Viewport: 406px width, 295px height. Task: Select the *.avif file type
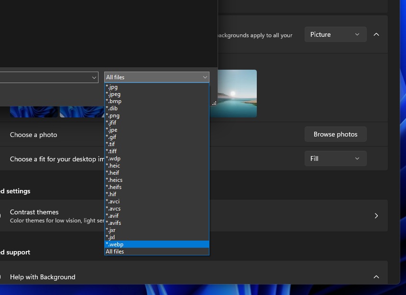(113, 215)
